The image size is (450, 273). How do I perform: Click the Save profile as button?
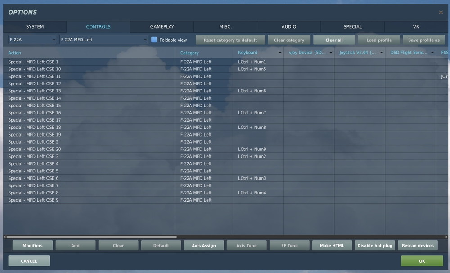424,40
